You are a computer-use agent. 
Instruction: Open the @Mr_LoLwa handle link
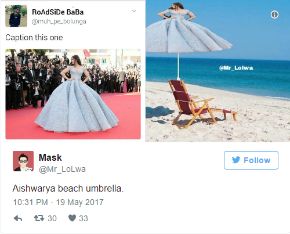click(62, 169)
